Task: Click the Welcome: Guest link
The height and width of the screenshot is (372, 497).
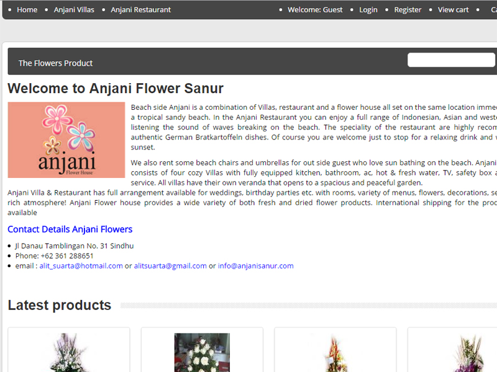Action: click(x=315, y=10)
